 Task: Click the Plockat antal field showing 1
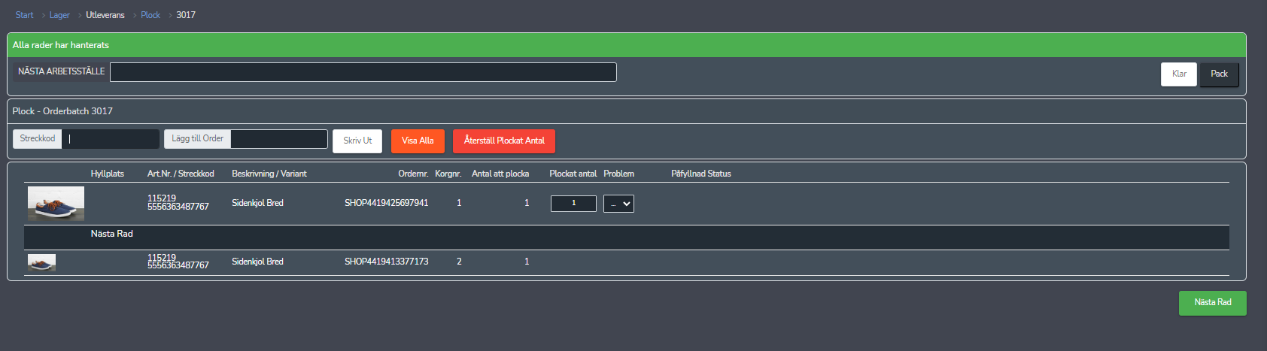(573, 204)
